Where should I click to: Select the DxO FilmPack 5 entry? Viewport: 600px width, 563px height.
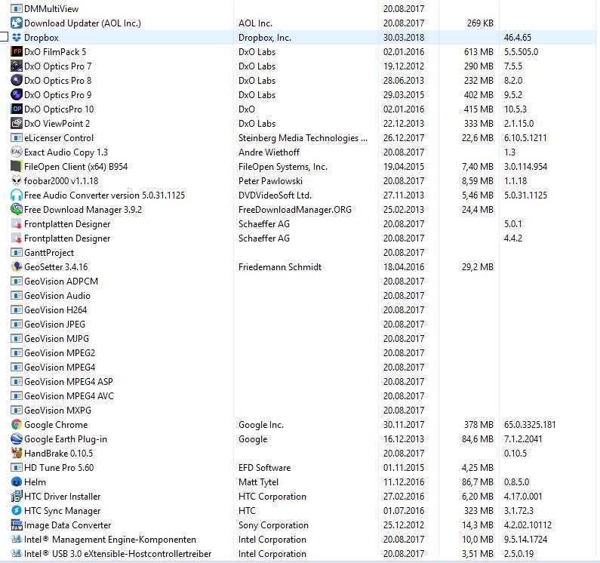55,51
